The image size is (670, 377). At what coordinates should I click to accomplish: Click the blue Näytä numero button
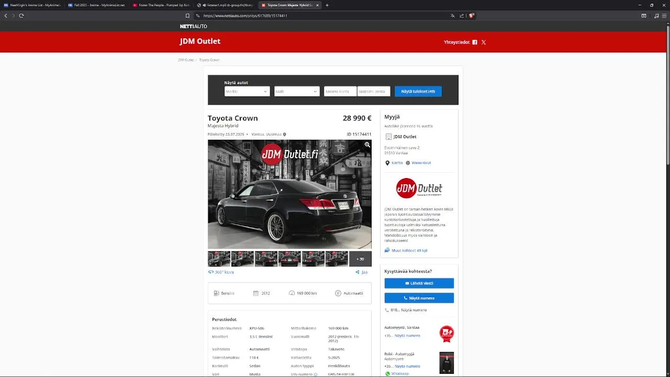(419, 298)
